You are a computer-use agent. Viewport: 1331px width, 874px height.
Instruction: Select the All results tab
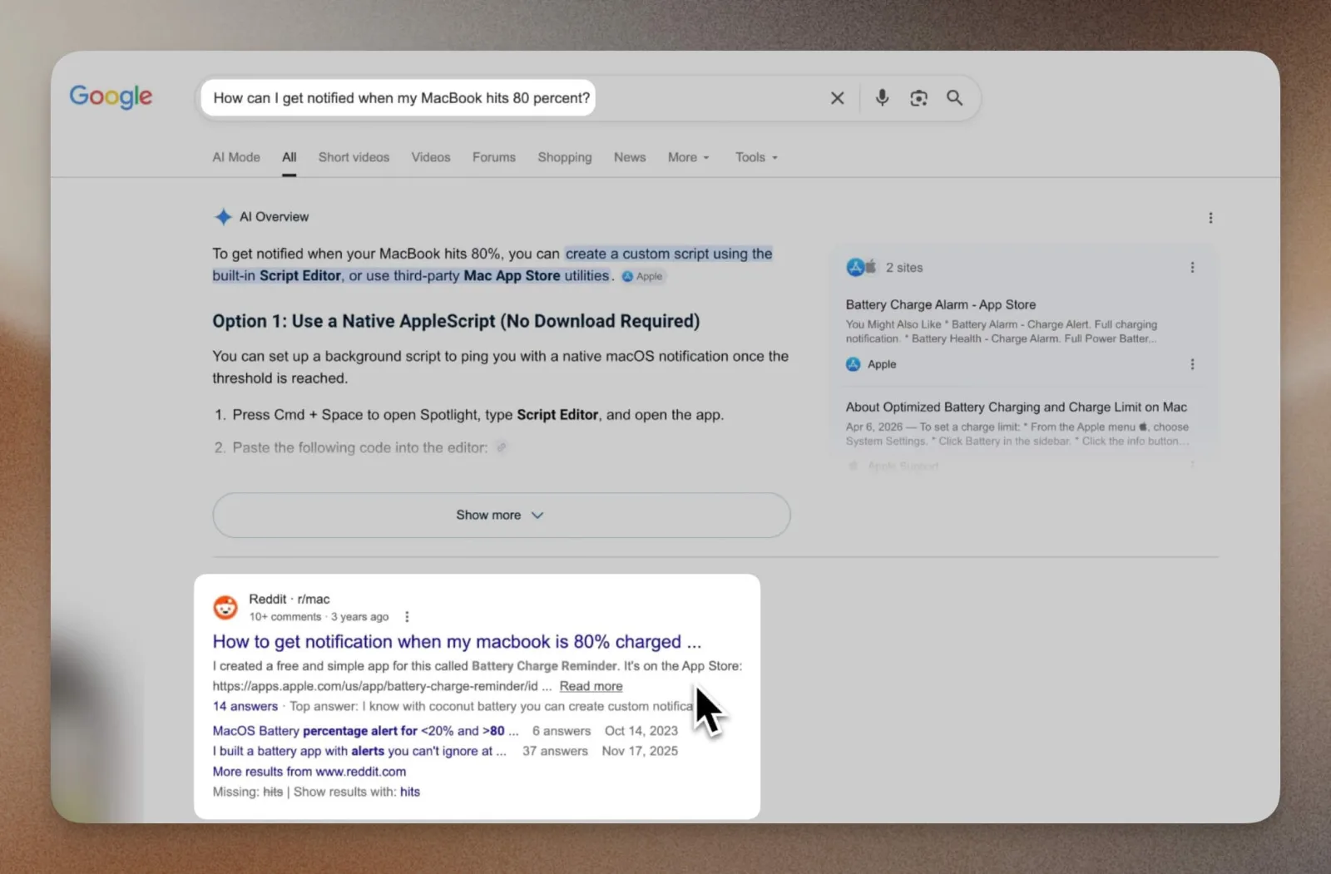click(x=289, y=157)
